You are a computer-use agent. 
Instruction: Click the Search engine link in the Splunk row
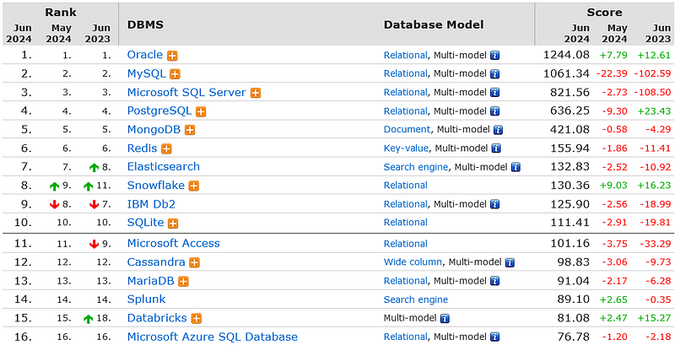pos(415,299)
